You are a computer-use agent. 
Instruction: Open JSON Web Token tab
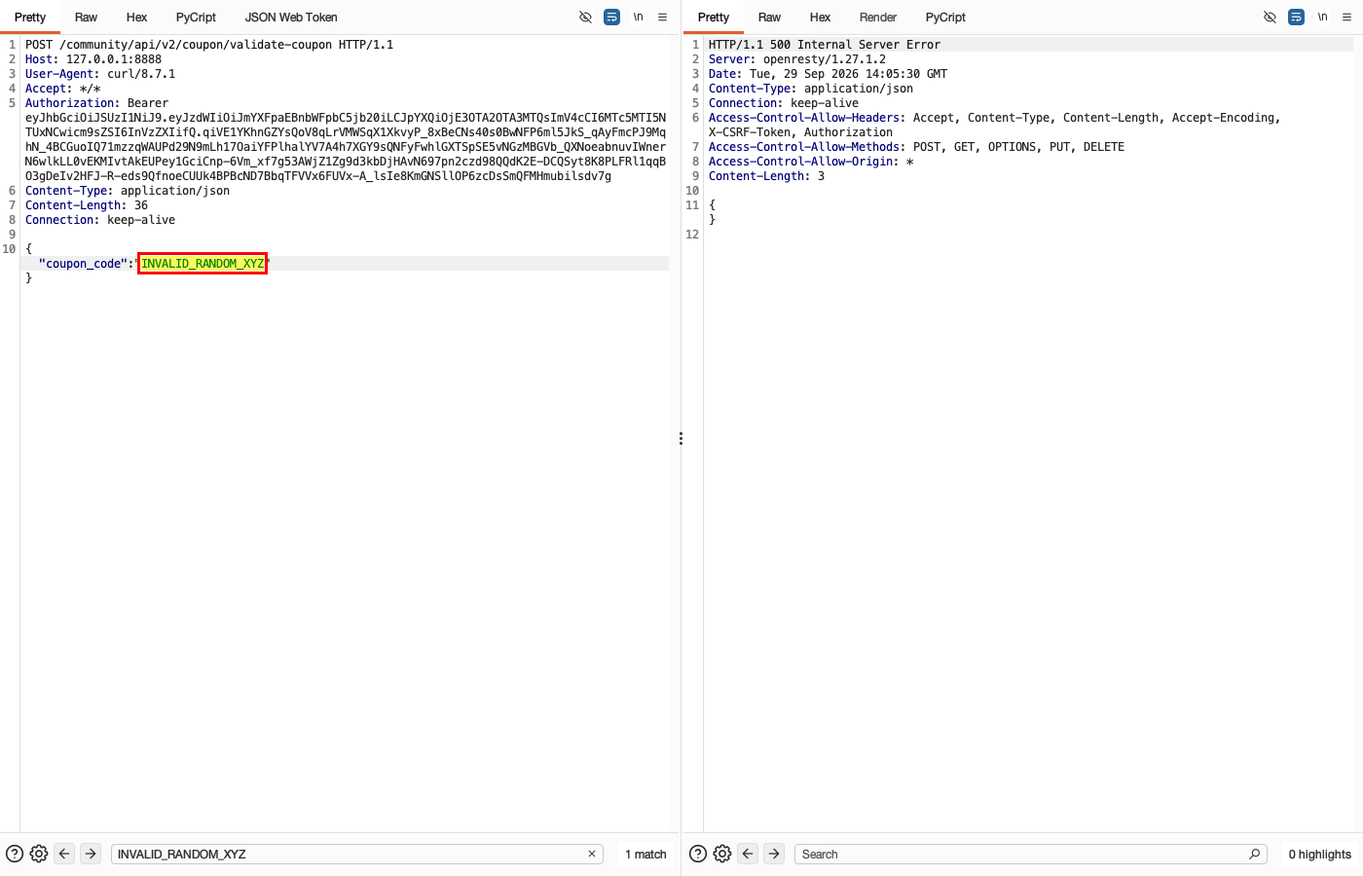pyautogui.click(x=291, y=18)
